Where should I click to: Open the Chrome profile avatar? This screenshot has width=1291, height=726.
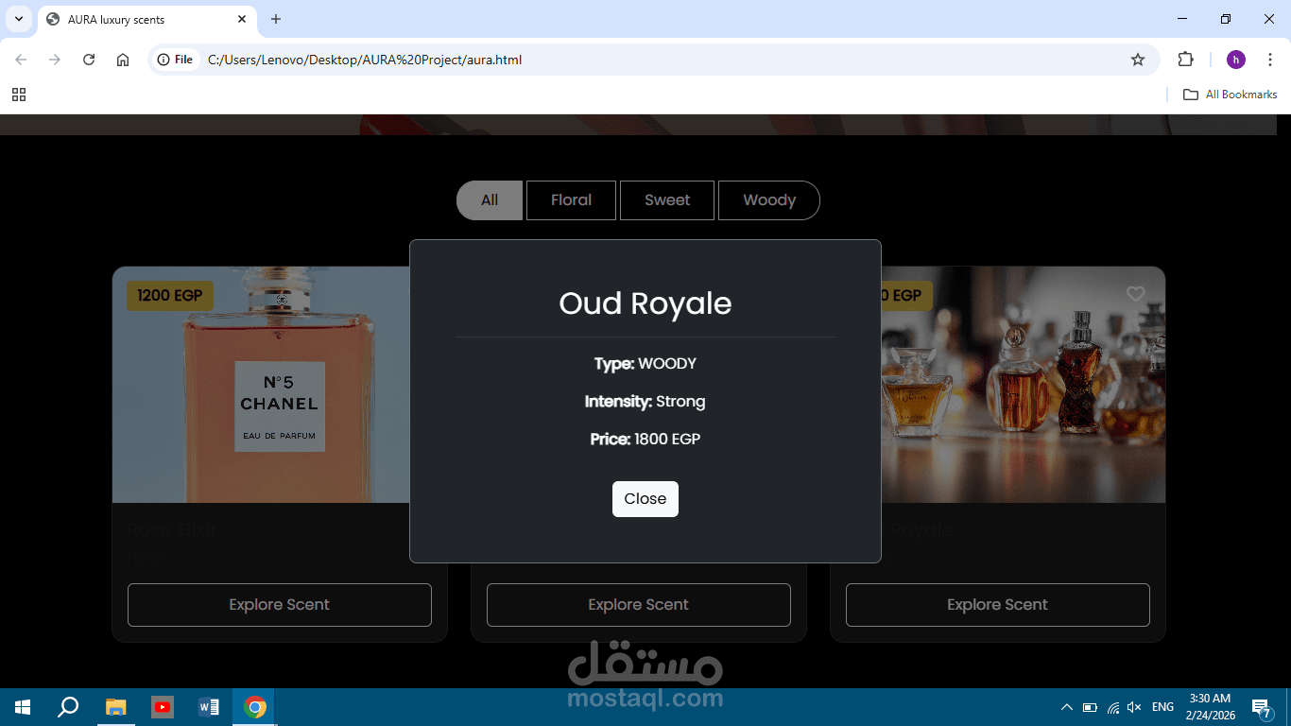click(x=1236, y=60)
